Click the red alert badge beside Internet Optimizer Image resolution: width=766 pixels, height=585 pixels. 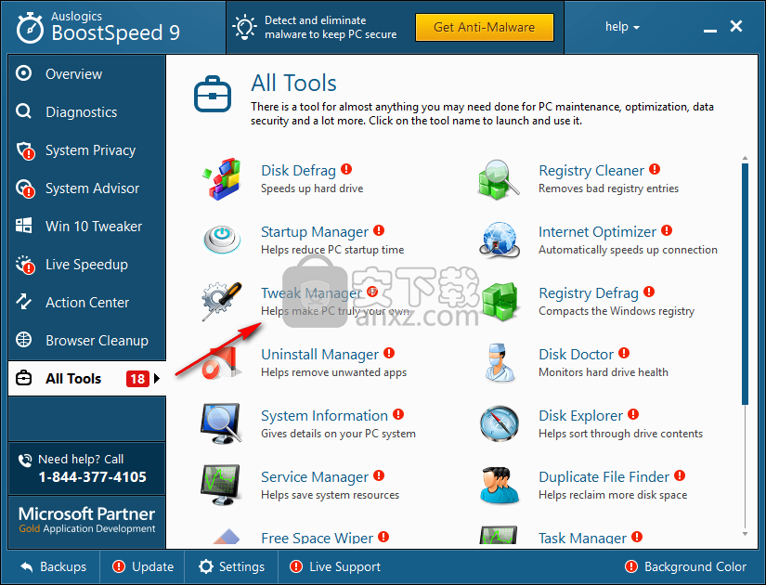(x=667, y=230)
